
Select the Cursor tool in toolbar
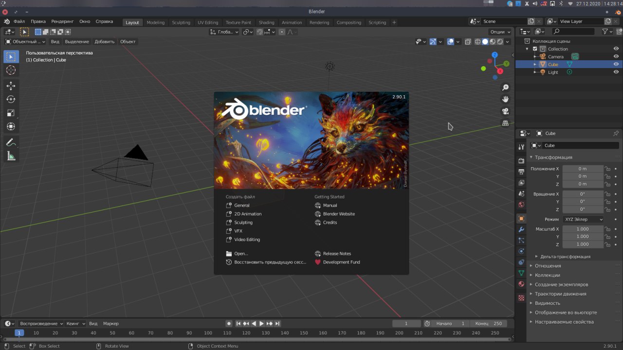tap(11, 70)
